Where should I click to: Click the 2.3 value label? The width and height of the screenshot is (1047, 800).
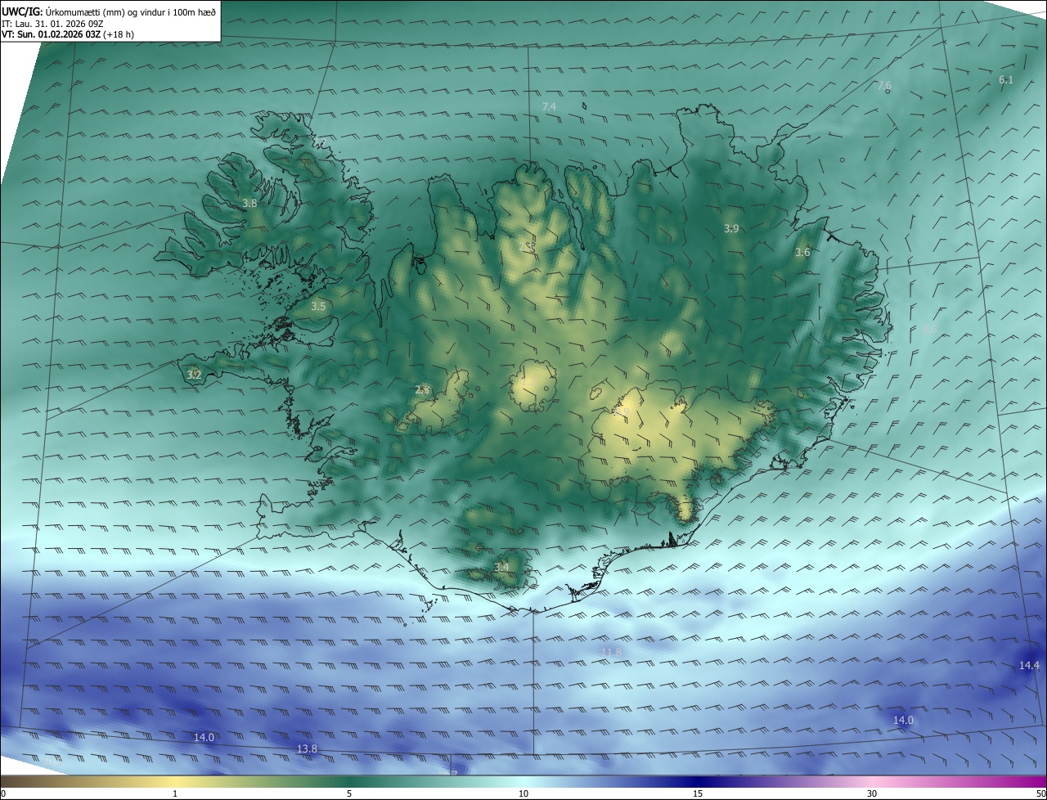pyautogui.click(x=422, y=390)
